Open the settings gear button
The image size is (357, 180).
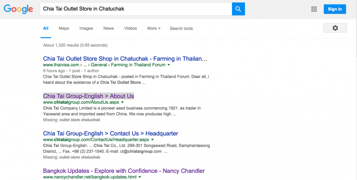coord(335,28)
